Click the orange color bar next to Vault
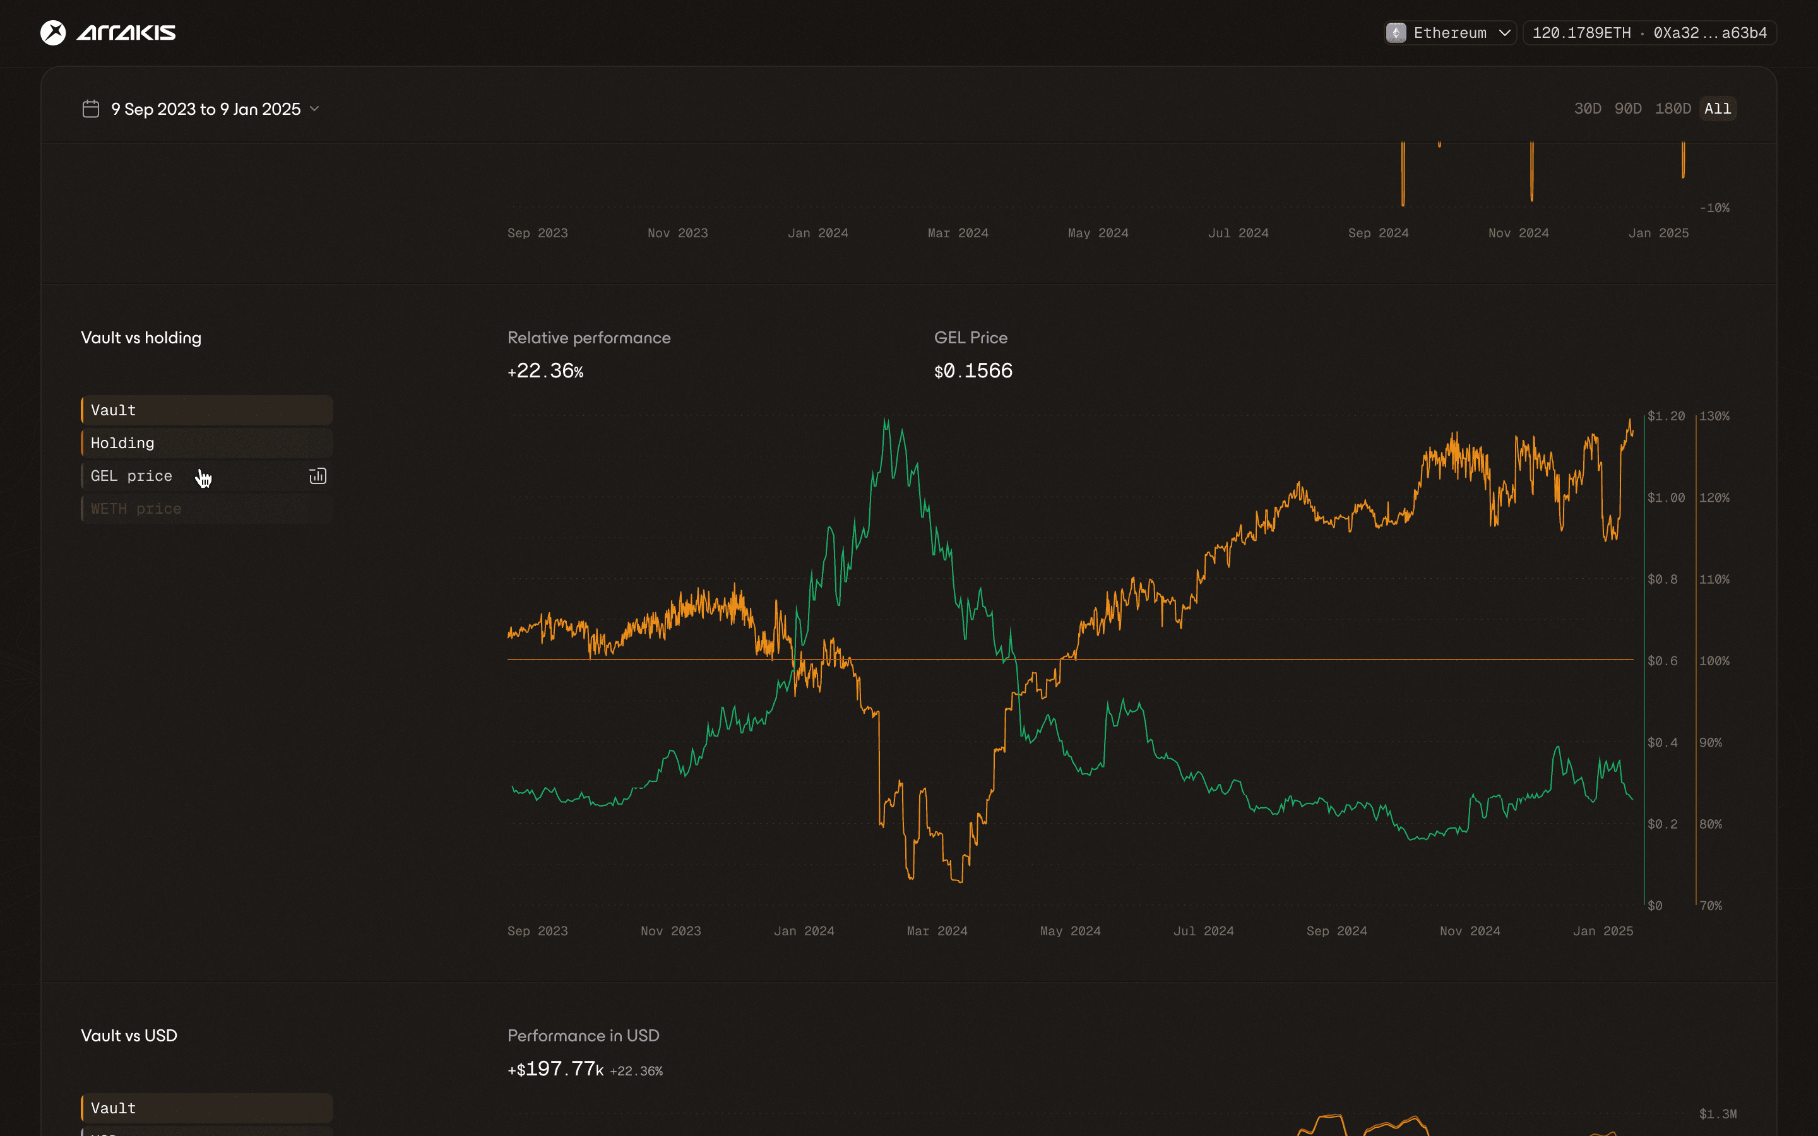The width and height of the screenshot is (1818, 1136). coord(83,410)
